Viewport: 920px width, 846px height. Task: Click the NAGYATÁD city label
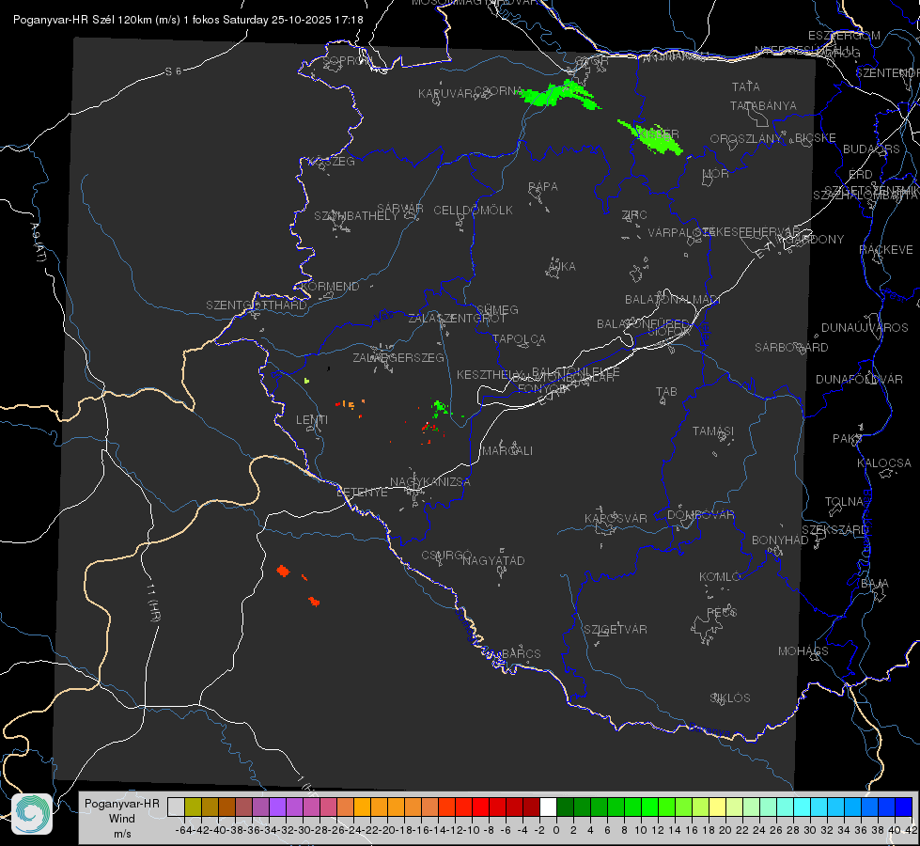[493, 560]
